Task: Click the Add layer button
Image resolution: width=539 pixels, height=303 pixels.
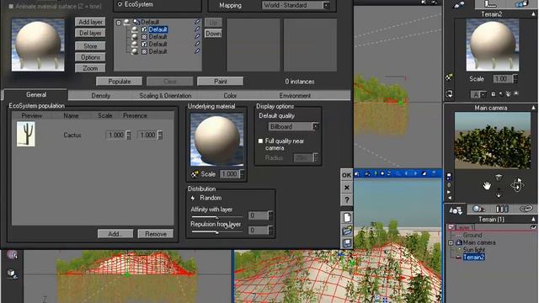Action: [x=90, y=22]
